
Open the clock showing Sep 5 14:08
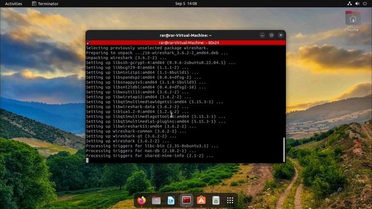click(186, 3)
